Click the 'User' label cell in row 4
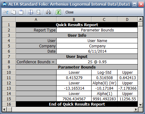Screen dimensions: 145x114 [x=36, y=41]
